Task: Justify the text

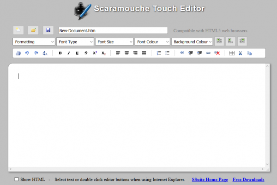Action: coord(144,53)
